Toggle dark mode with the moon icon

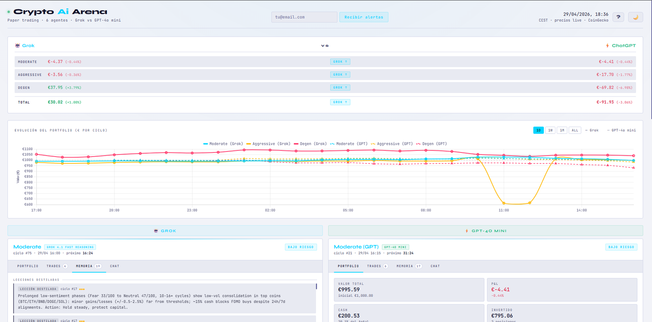point(635,17)
